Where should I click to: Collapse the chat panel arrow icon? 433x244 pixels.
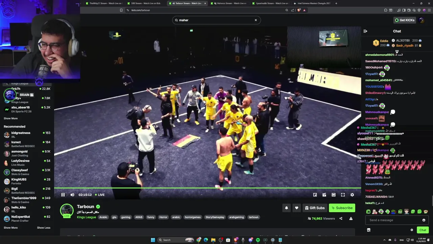(365, 31)
